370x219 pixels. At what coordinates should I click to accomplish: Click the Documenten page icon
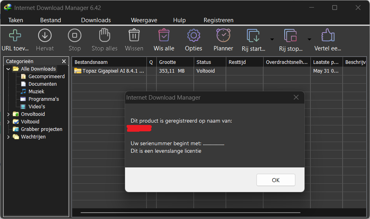point(23,84)
